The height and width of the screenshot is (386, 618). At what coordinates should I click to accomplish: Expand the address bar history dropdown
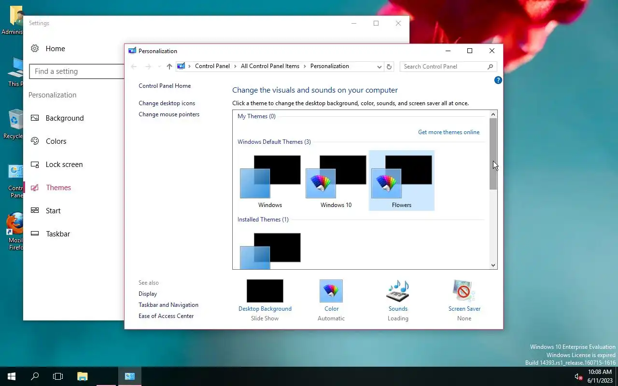(379, 67)
